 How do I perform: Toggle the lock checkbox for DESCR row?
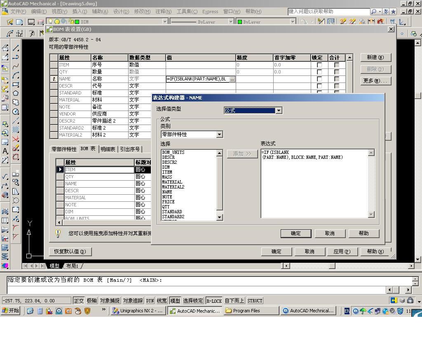point(319,86)
